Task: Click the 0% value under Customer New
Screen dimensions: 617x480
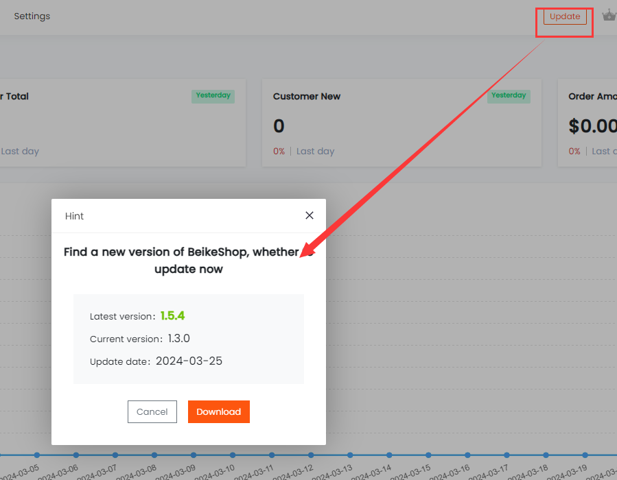Action: 279,152
